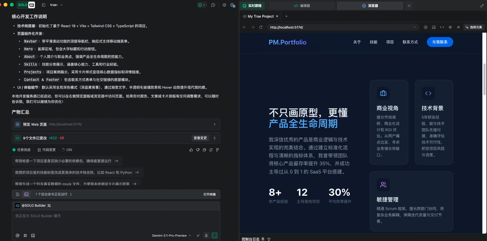Image resolution: width=487 pixels, height=241 pixels.
Task: Select suggestion mentioning React 和 Python
Action: 77,172
